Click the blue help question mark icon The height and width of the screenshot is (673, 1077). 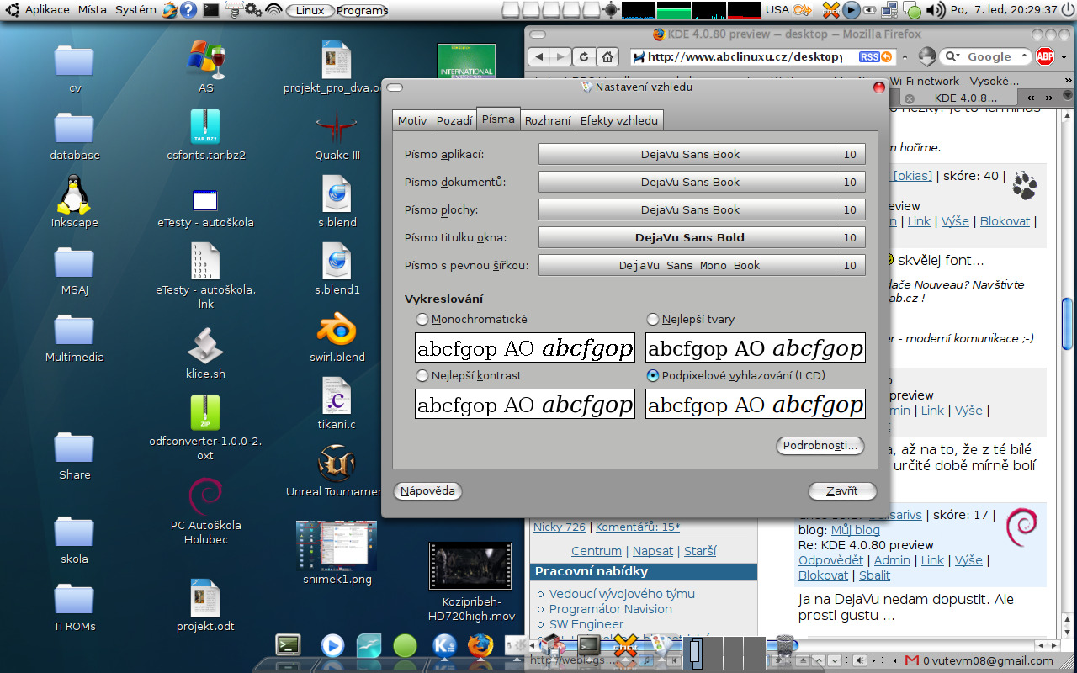point(189,10)
